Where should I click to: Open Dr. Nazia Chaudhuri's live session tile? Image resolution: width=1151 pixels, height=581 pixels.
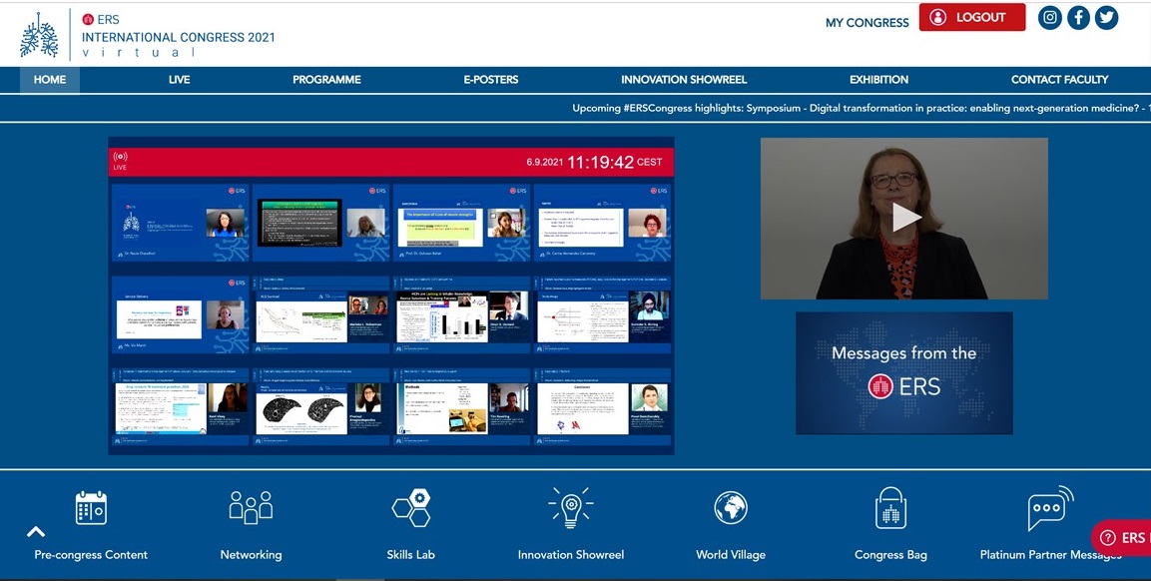tap(180, 223)
